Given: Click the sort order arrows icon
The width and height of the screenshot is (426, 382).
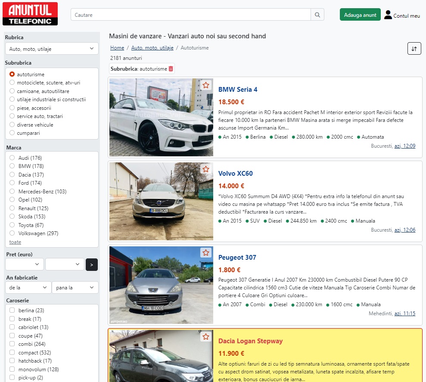Looking at the screenshot, I should (414, 49).
